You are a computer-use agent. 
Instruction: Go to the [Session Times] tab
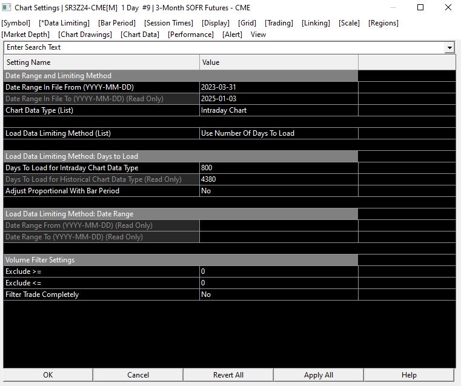pyautogui.click(x=168, y=23)
